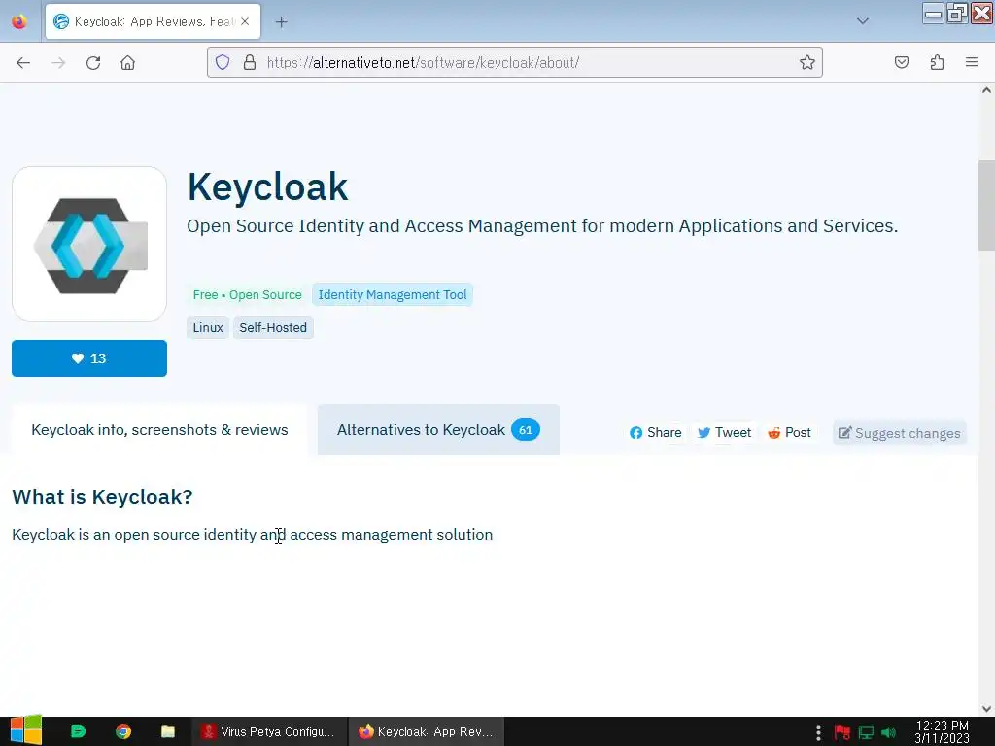Viewport: 995px width, 746px height.
Task: Switch to Keycloak info, screenshots & reviews tab
Action: pos(159,430)
